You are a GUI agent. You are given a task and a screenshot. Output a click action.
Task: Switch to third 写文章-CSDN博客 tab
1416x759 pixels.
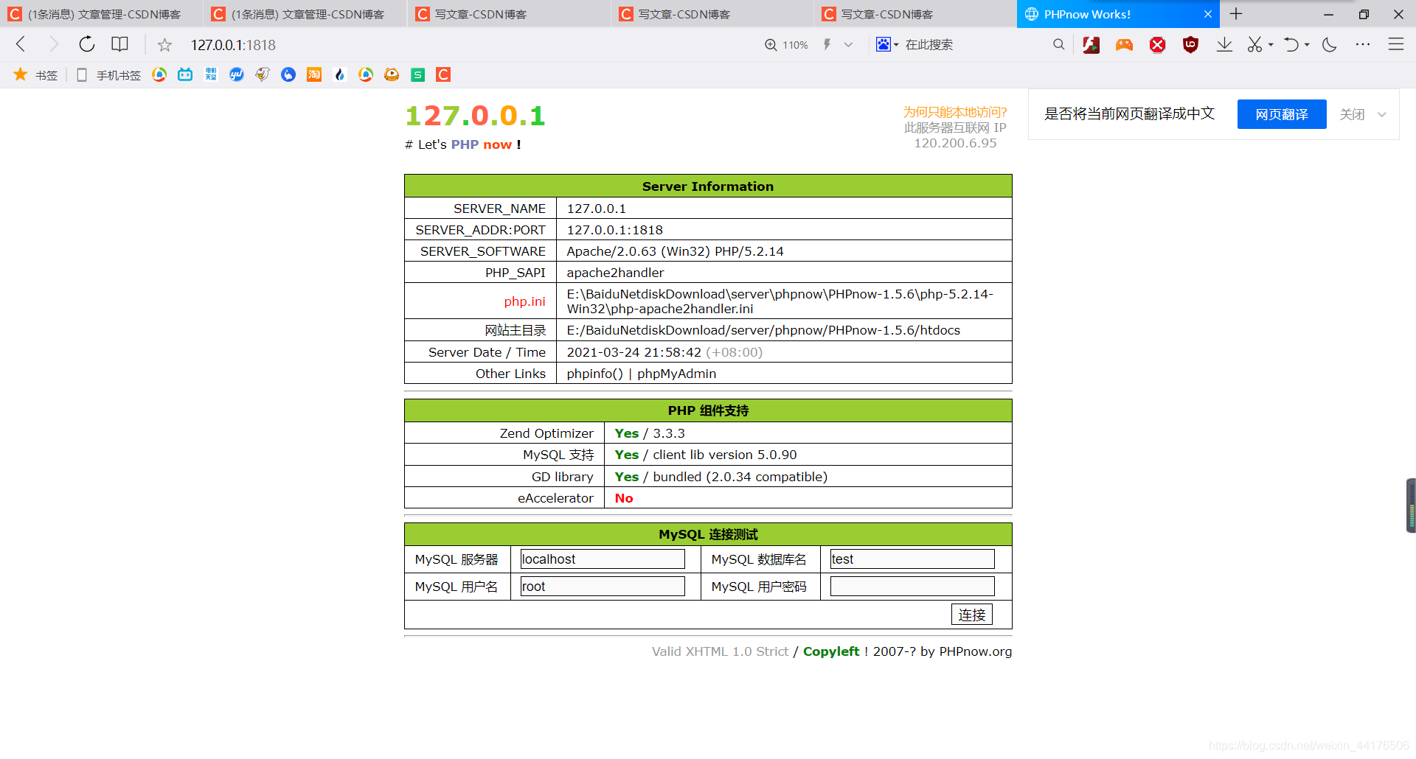click(x=916, y=14)
